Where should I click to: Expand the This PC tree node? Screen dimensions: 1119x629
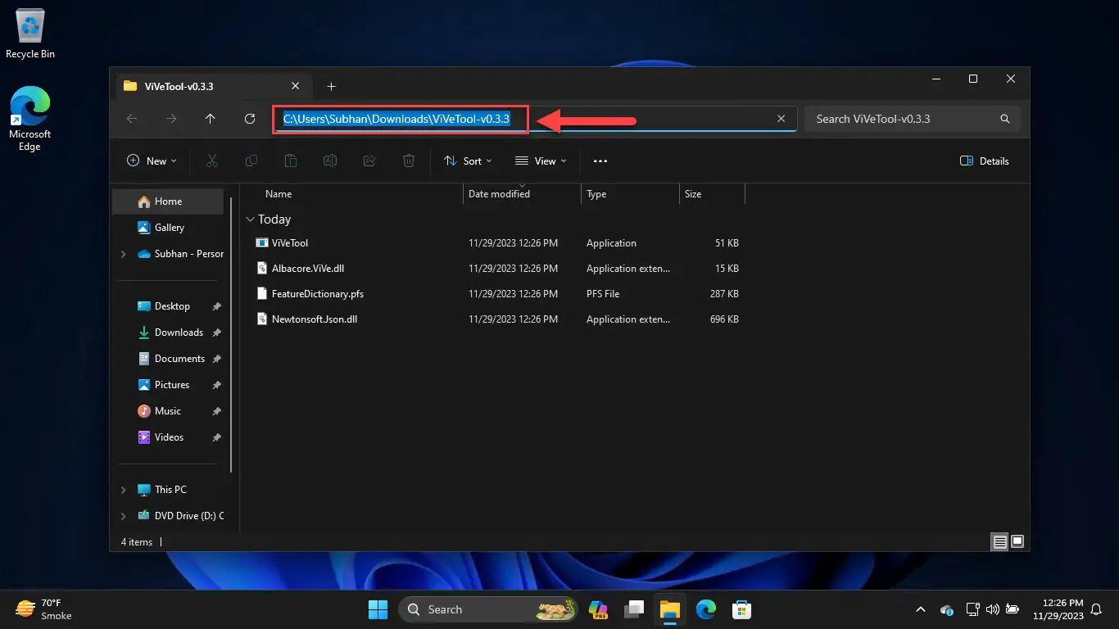click(124, 490)
